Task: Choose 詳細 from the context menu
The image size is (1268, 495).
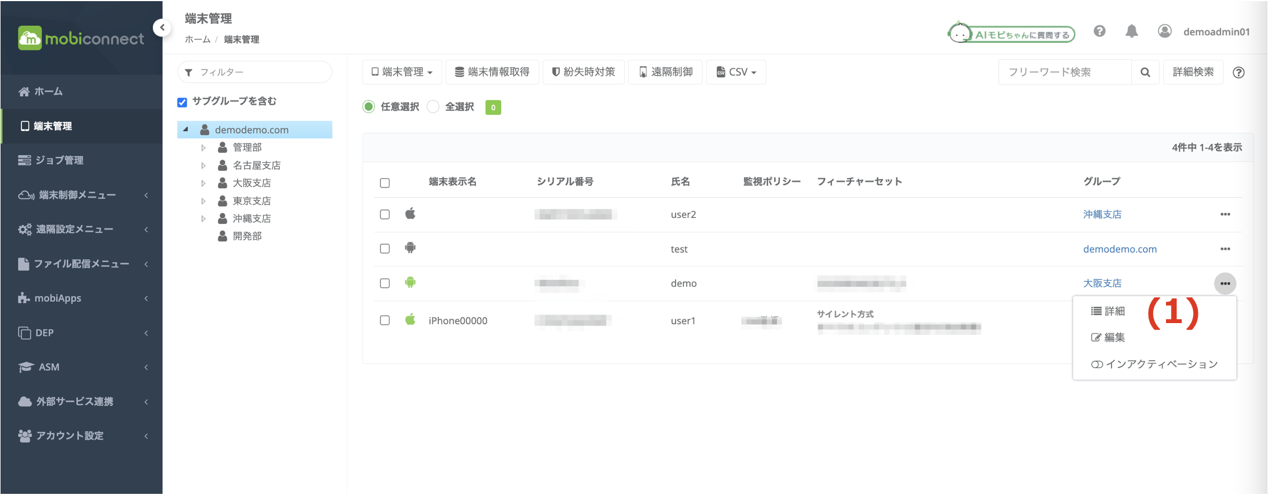Action: point(1108,311)
